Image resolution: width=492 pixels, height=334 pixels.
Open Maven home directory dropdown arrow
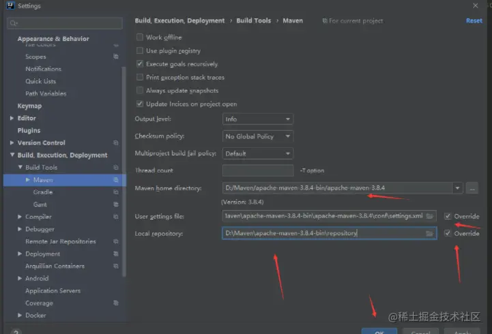pos(457,188)
